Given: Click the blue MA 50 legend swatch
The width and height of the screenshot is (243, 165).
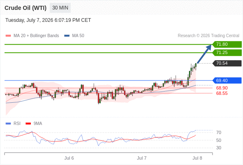Looking at the screenshot, I should (x=67, y=36).
